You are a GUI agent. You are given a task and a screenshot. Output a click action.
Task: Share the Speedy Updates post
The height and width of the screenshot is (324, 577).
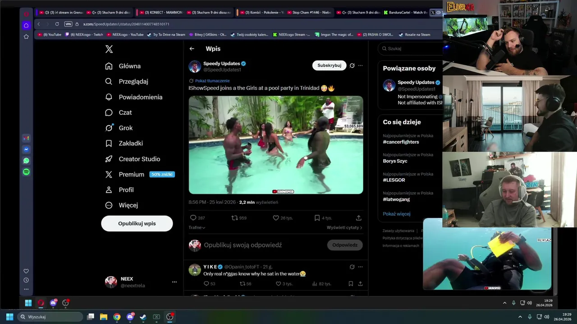pyautogui.click(x=359, y=218)
